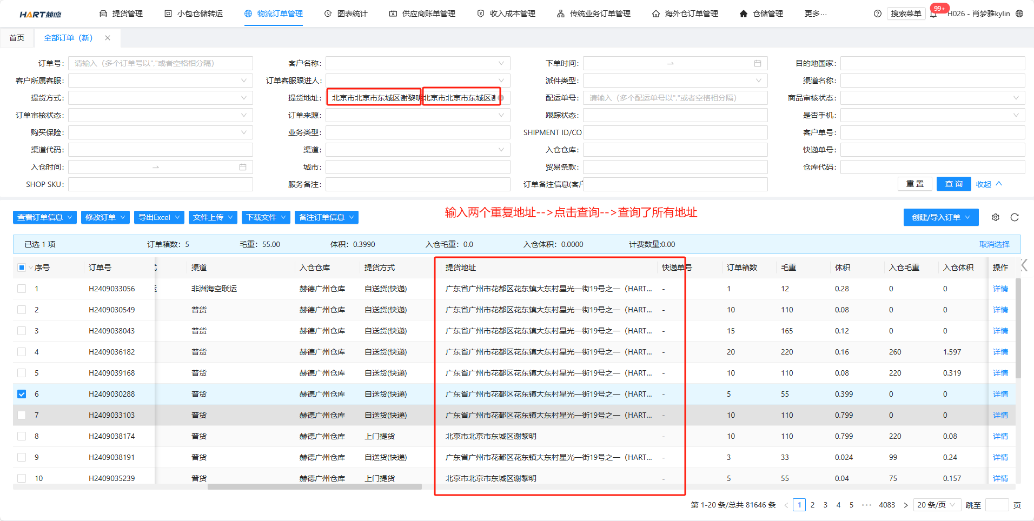
Task: Open the notification bell with 99+ badge
Action: (x=934, y=14)
